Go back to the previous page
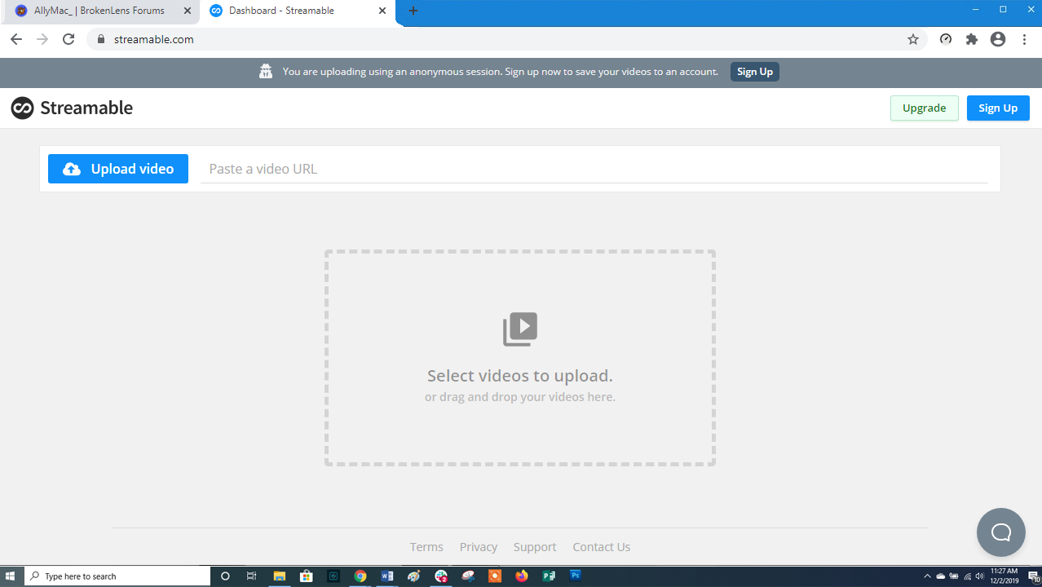Image resolution: width=1042 pixels, height=587 pixels. point(16,39)
